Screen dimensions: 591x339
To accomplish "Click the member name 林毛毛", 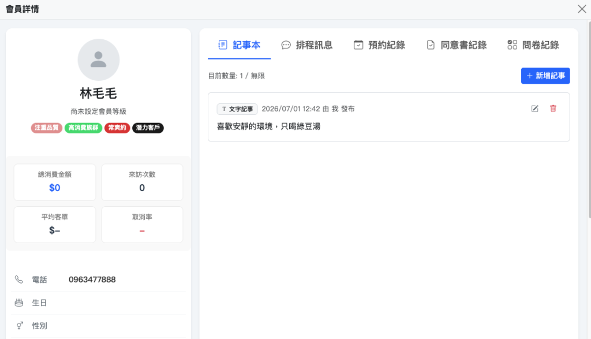I will pos(98,93).
